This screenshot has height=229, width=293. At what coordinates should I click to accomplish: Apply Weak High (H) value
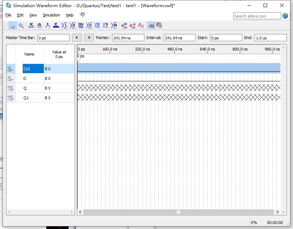73,25
